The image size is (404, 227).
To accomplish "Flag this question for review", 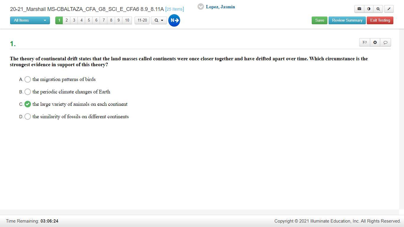I will coord(365,43).
